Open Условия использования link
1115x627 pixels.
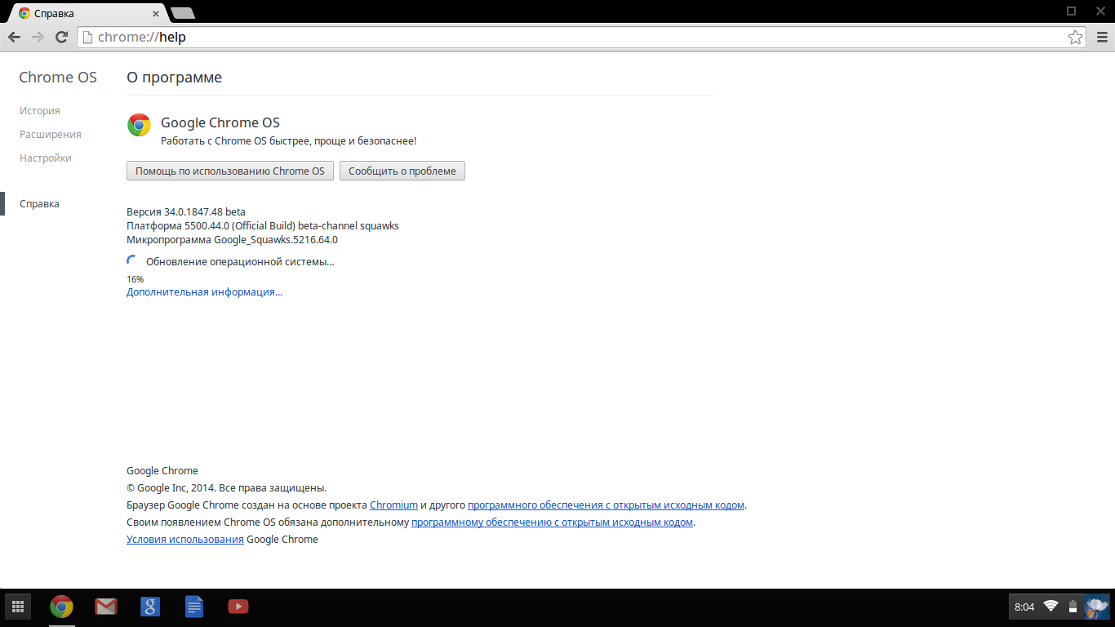[x=185, y=540]
